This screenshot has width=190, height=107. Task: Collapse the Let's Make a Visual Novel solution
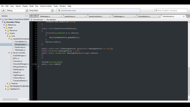tap(1, 19)
